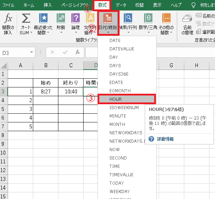Switch to the 挿入 tab
Viewport: 215px width, 199px height.
48,5
